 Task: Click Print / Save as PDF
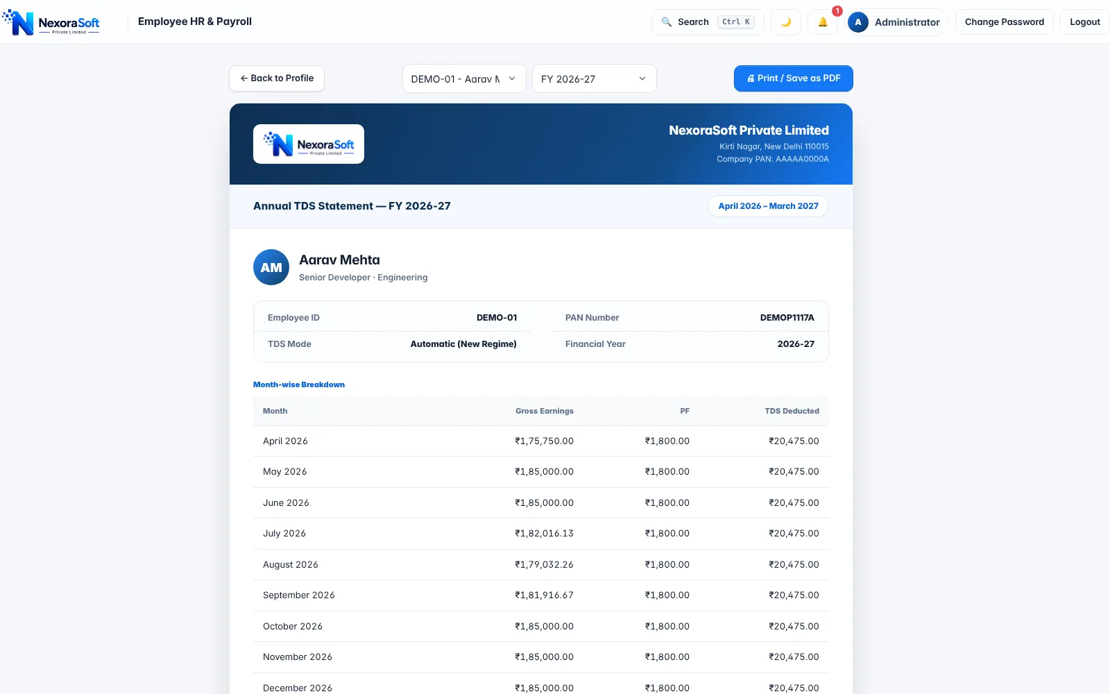793,78
